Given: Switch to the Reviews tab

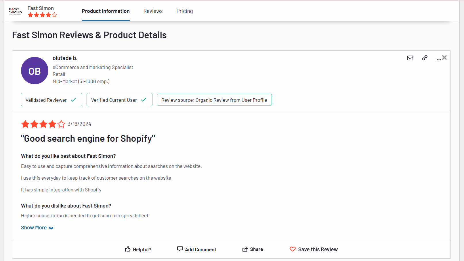Looking at the screenshot, I should (153, 11).
